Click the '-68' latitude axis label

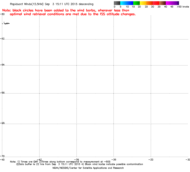point(2,123)
